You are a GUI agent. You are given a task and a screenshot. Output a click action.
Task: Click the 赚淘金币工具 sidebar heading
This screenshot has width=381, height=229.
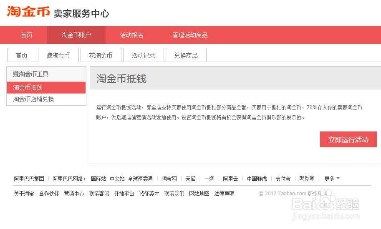tap(30, 74)
